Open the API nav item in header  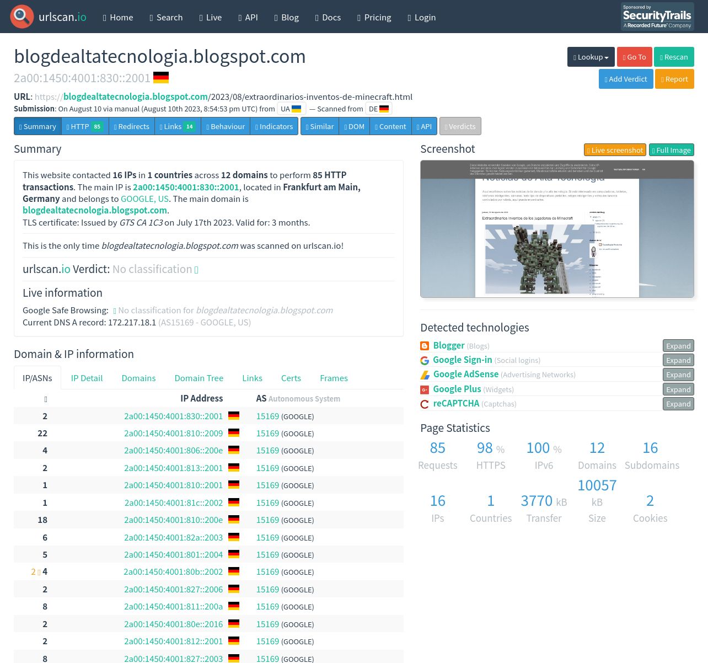coord(248,17)
